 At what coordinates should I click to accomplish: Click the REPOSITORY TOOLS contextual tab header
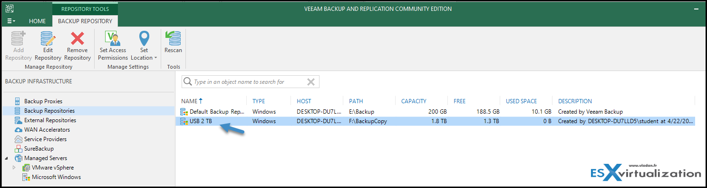coord(85,9)
